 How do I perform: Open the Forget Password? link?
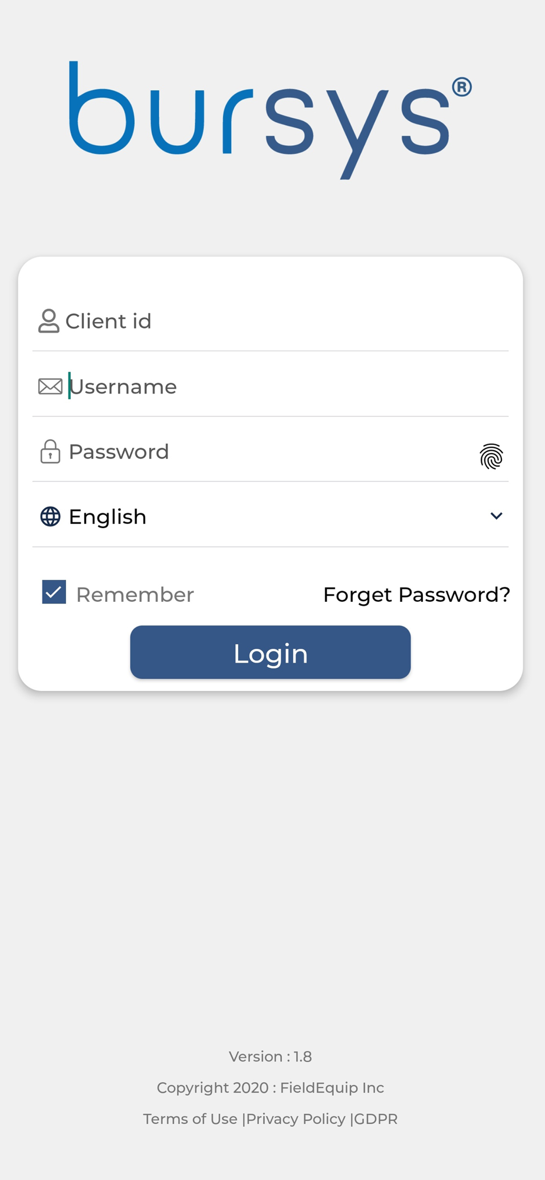[x=416, y=595]
